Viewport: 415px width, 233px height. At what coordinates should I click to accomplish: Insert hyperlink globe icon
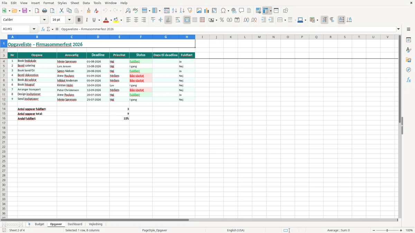coord(234,11)
